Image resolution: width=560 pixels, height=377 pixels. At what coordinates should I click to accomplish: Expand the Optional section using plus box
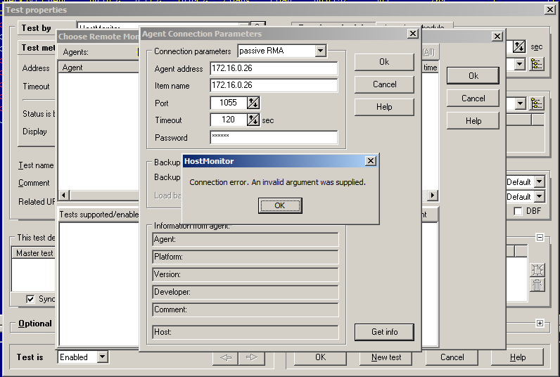pyautogui.click(x=540, y=323)
